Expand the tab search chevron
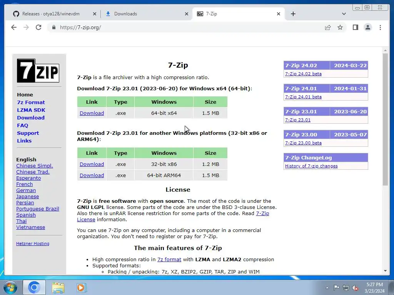This screenshot has height=295, width=394. (344, 14)
